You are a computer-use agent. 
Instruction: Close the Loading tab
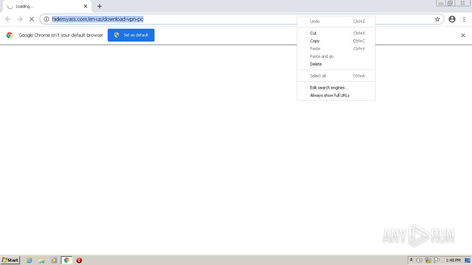pos(86,6)
